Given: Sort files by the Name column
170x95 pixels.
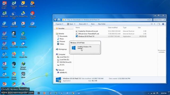Looking at the screenshot, I should pyautogui.click(x=78, y=27).
